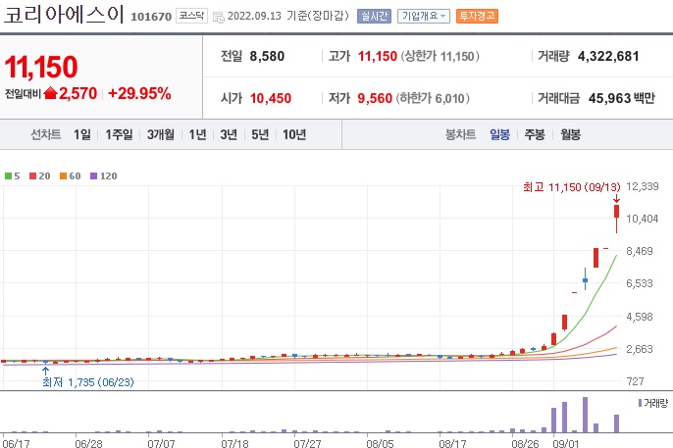The width and height of the screenshot is (673, 448).
Task: Switch to 일봉 daily candle chart
Action: (499, 134)
